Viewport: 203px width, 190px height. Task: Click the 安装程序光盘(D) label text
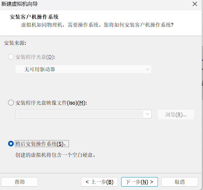(35, 57)
